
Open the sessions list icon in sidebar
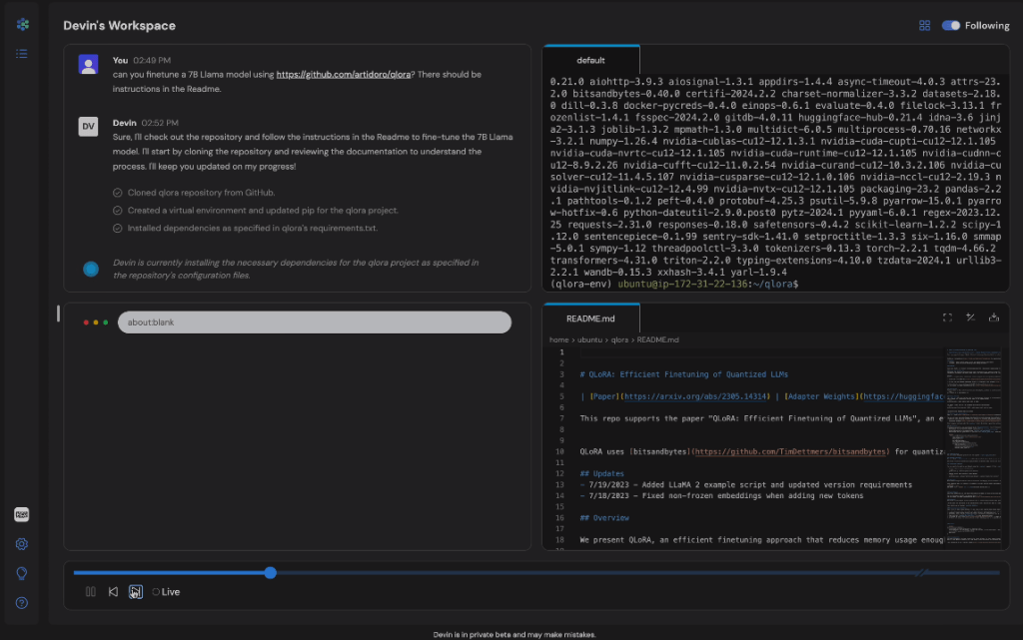[x=22, y=53]
